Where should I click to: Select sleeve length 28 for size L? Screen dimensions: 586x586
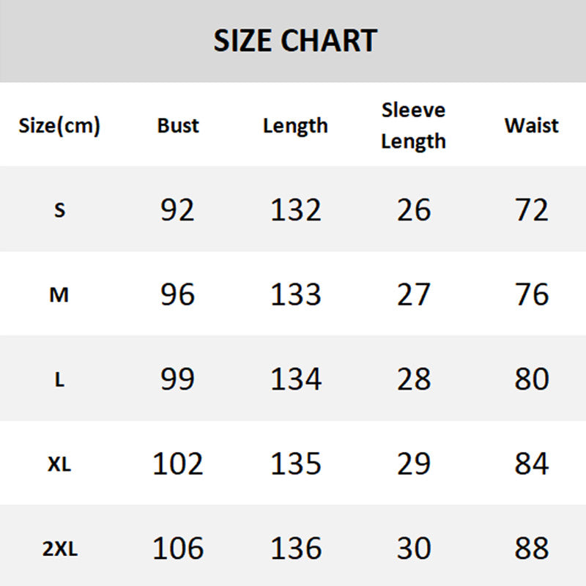[414, 379]
